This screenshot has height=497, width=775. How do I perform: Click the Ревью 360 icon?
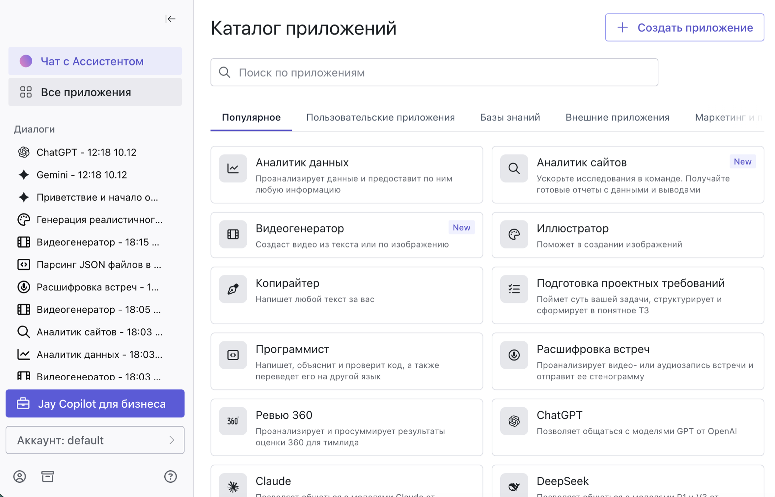point(233,421)
